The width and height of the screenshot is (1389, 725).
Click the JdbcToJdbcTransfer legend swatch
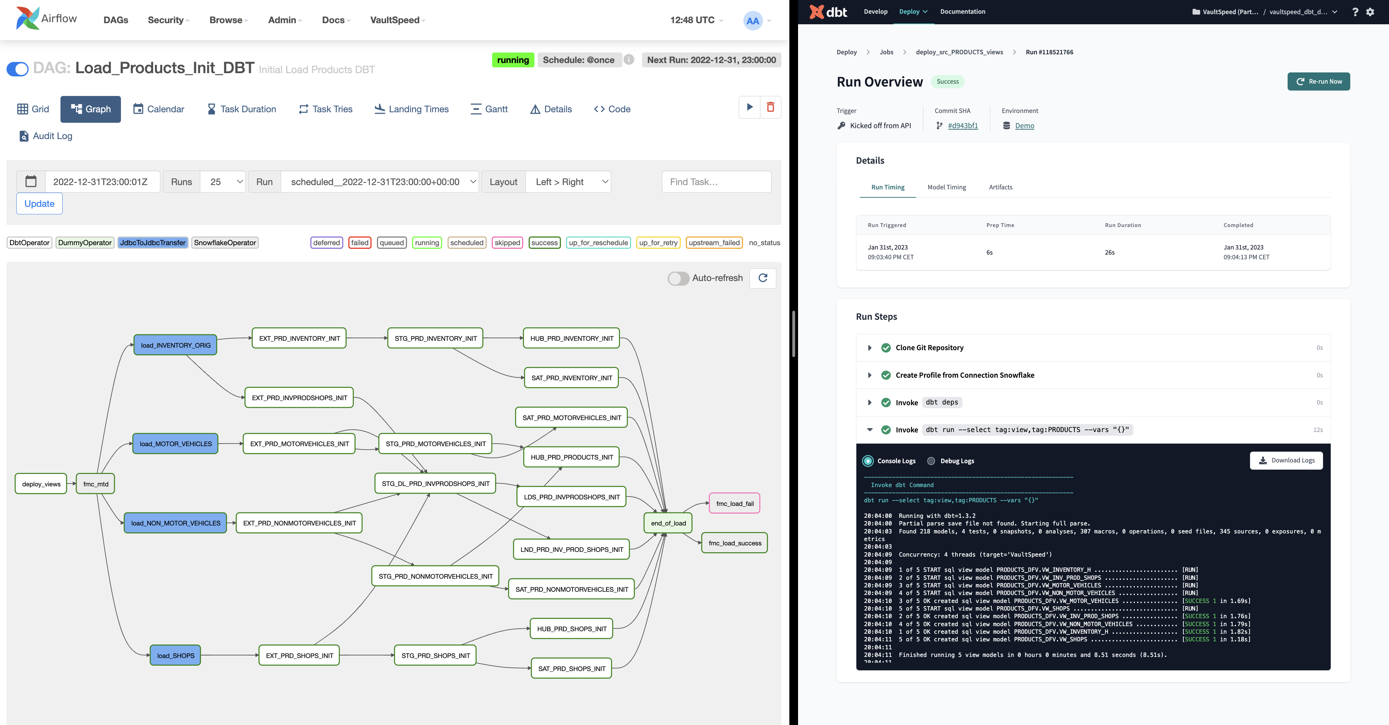point(152,243)
